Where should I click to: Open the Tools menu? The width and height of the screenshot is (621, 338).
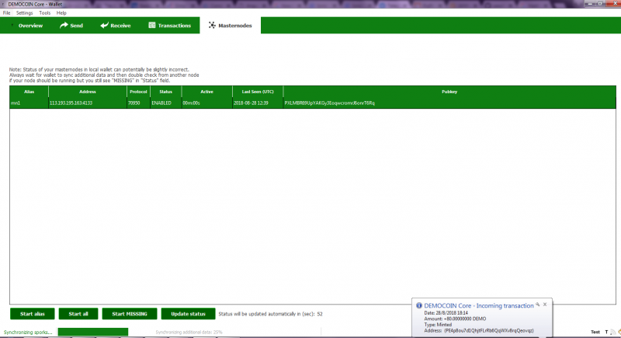45,12
